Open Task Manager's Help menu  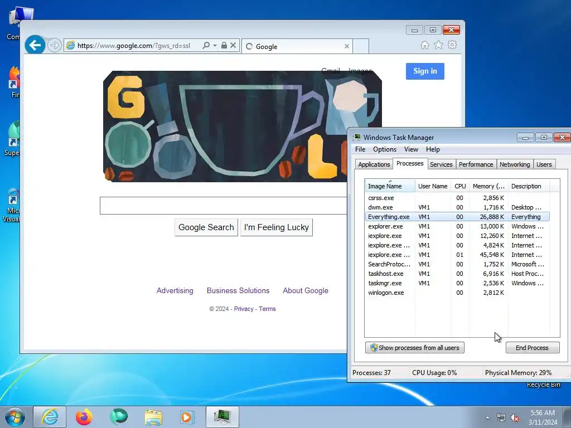[433, 149]
